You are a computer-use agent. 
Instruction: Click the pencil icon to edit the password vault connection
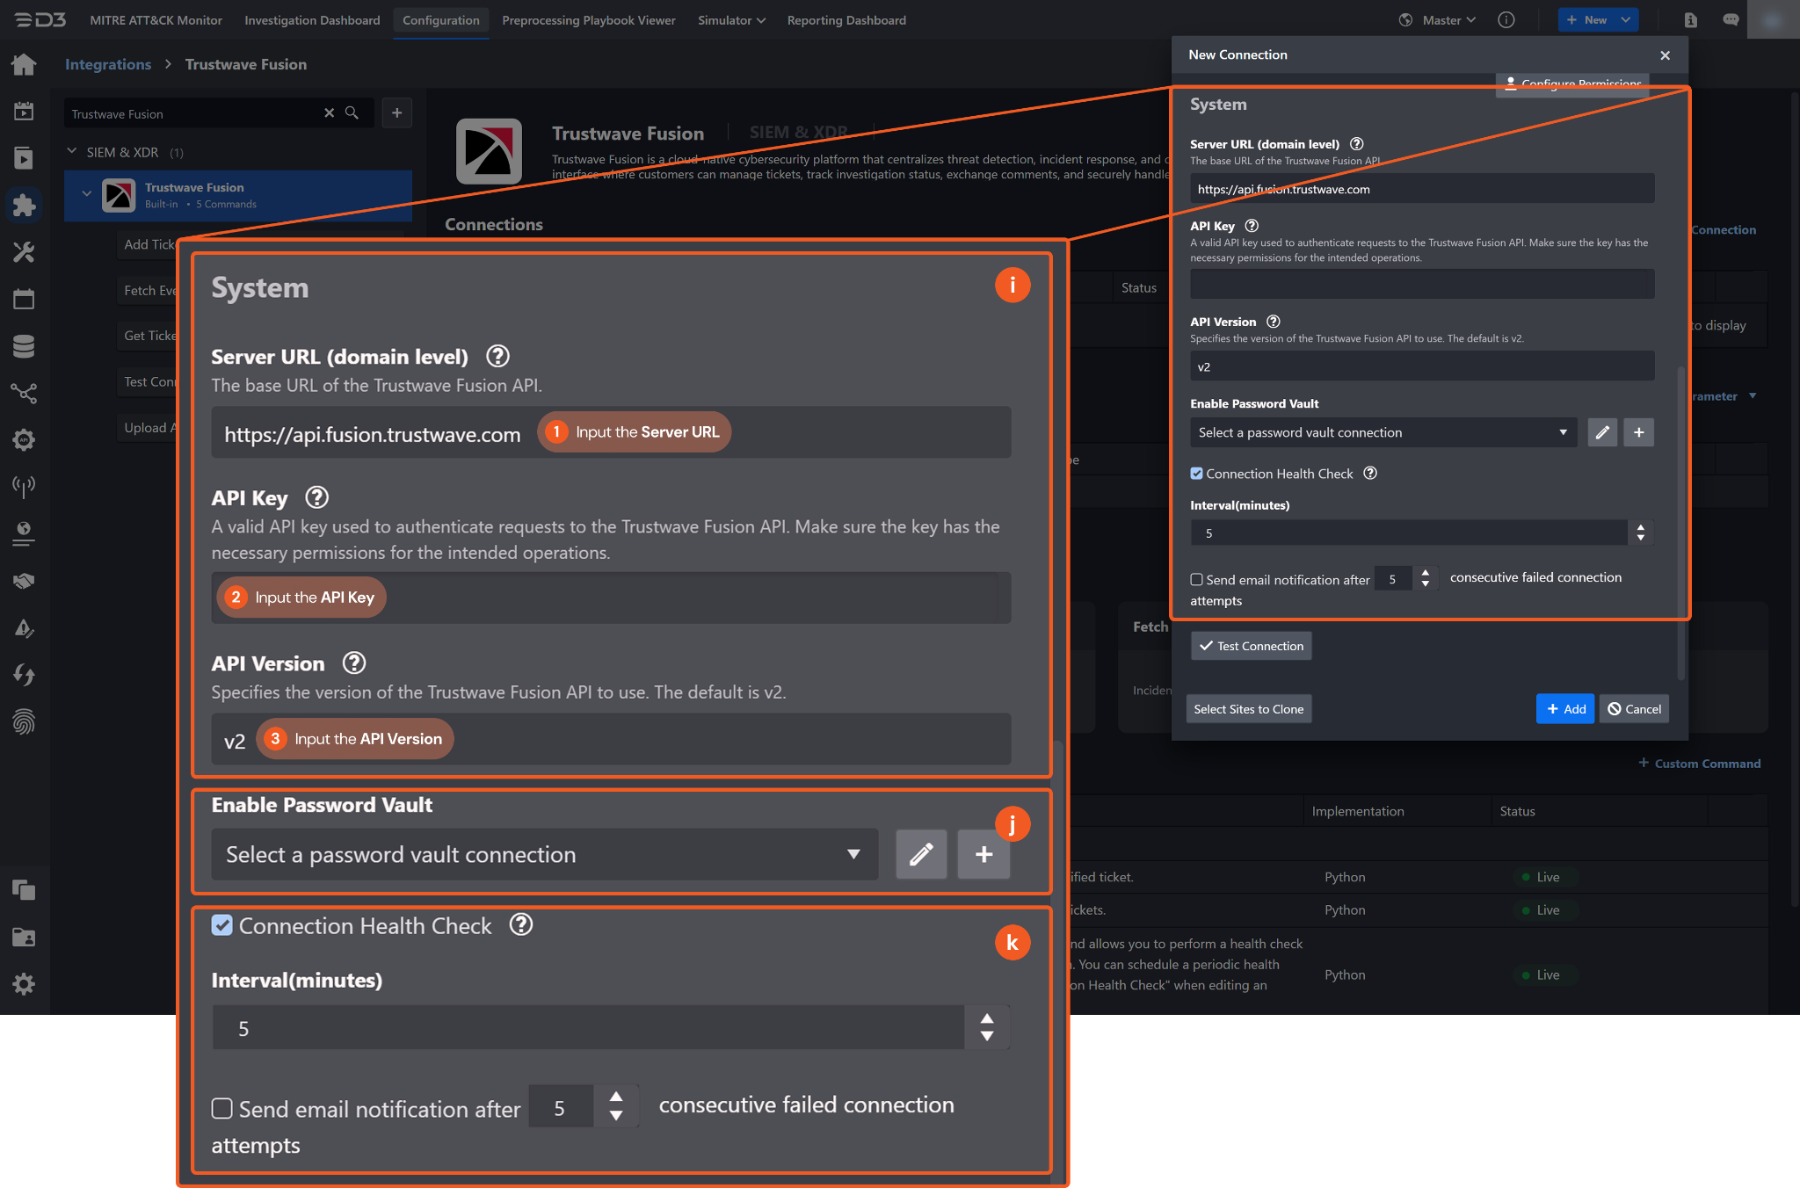(1601, 432)
